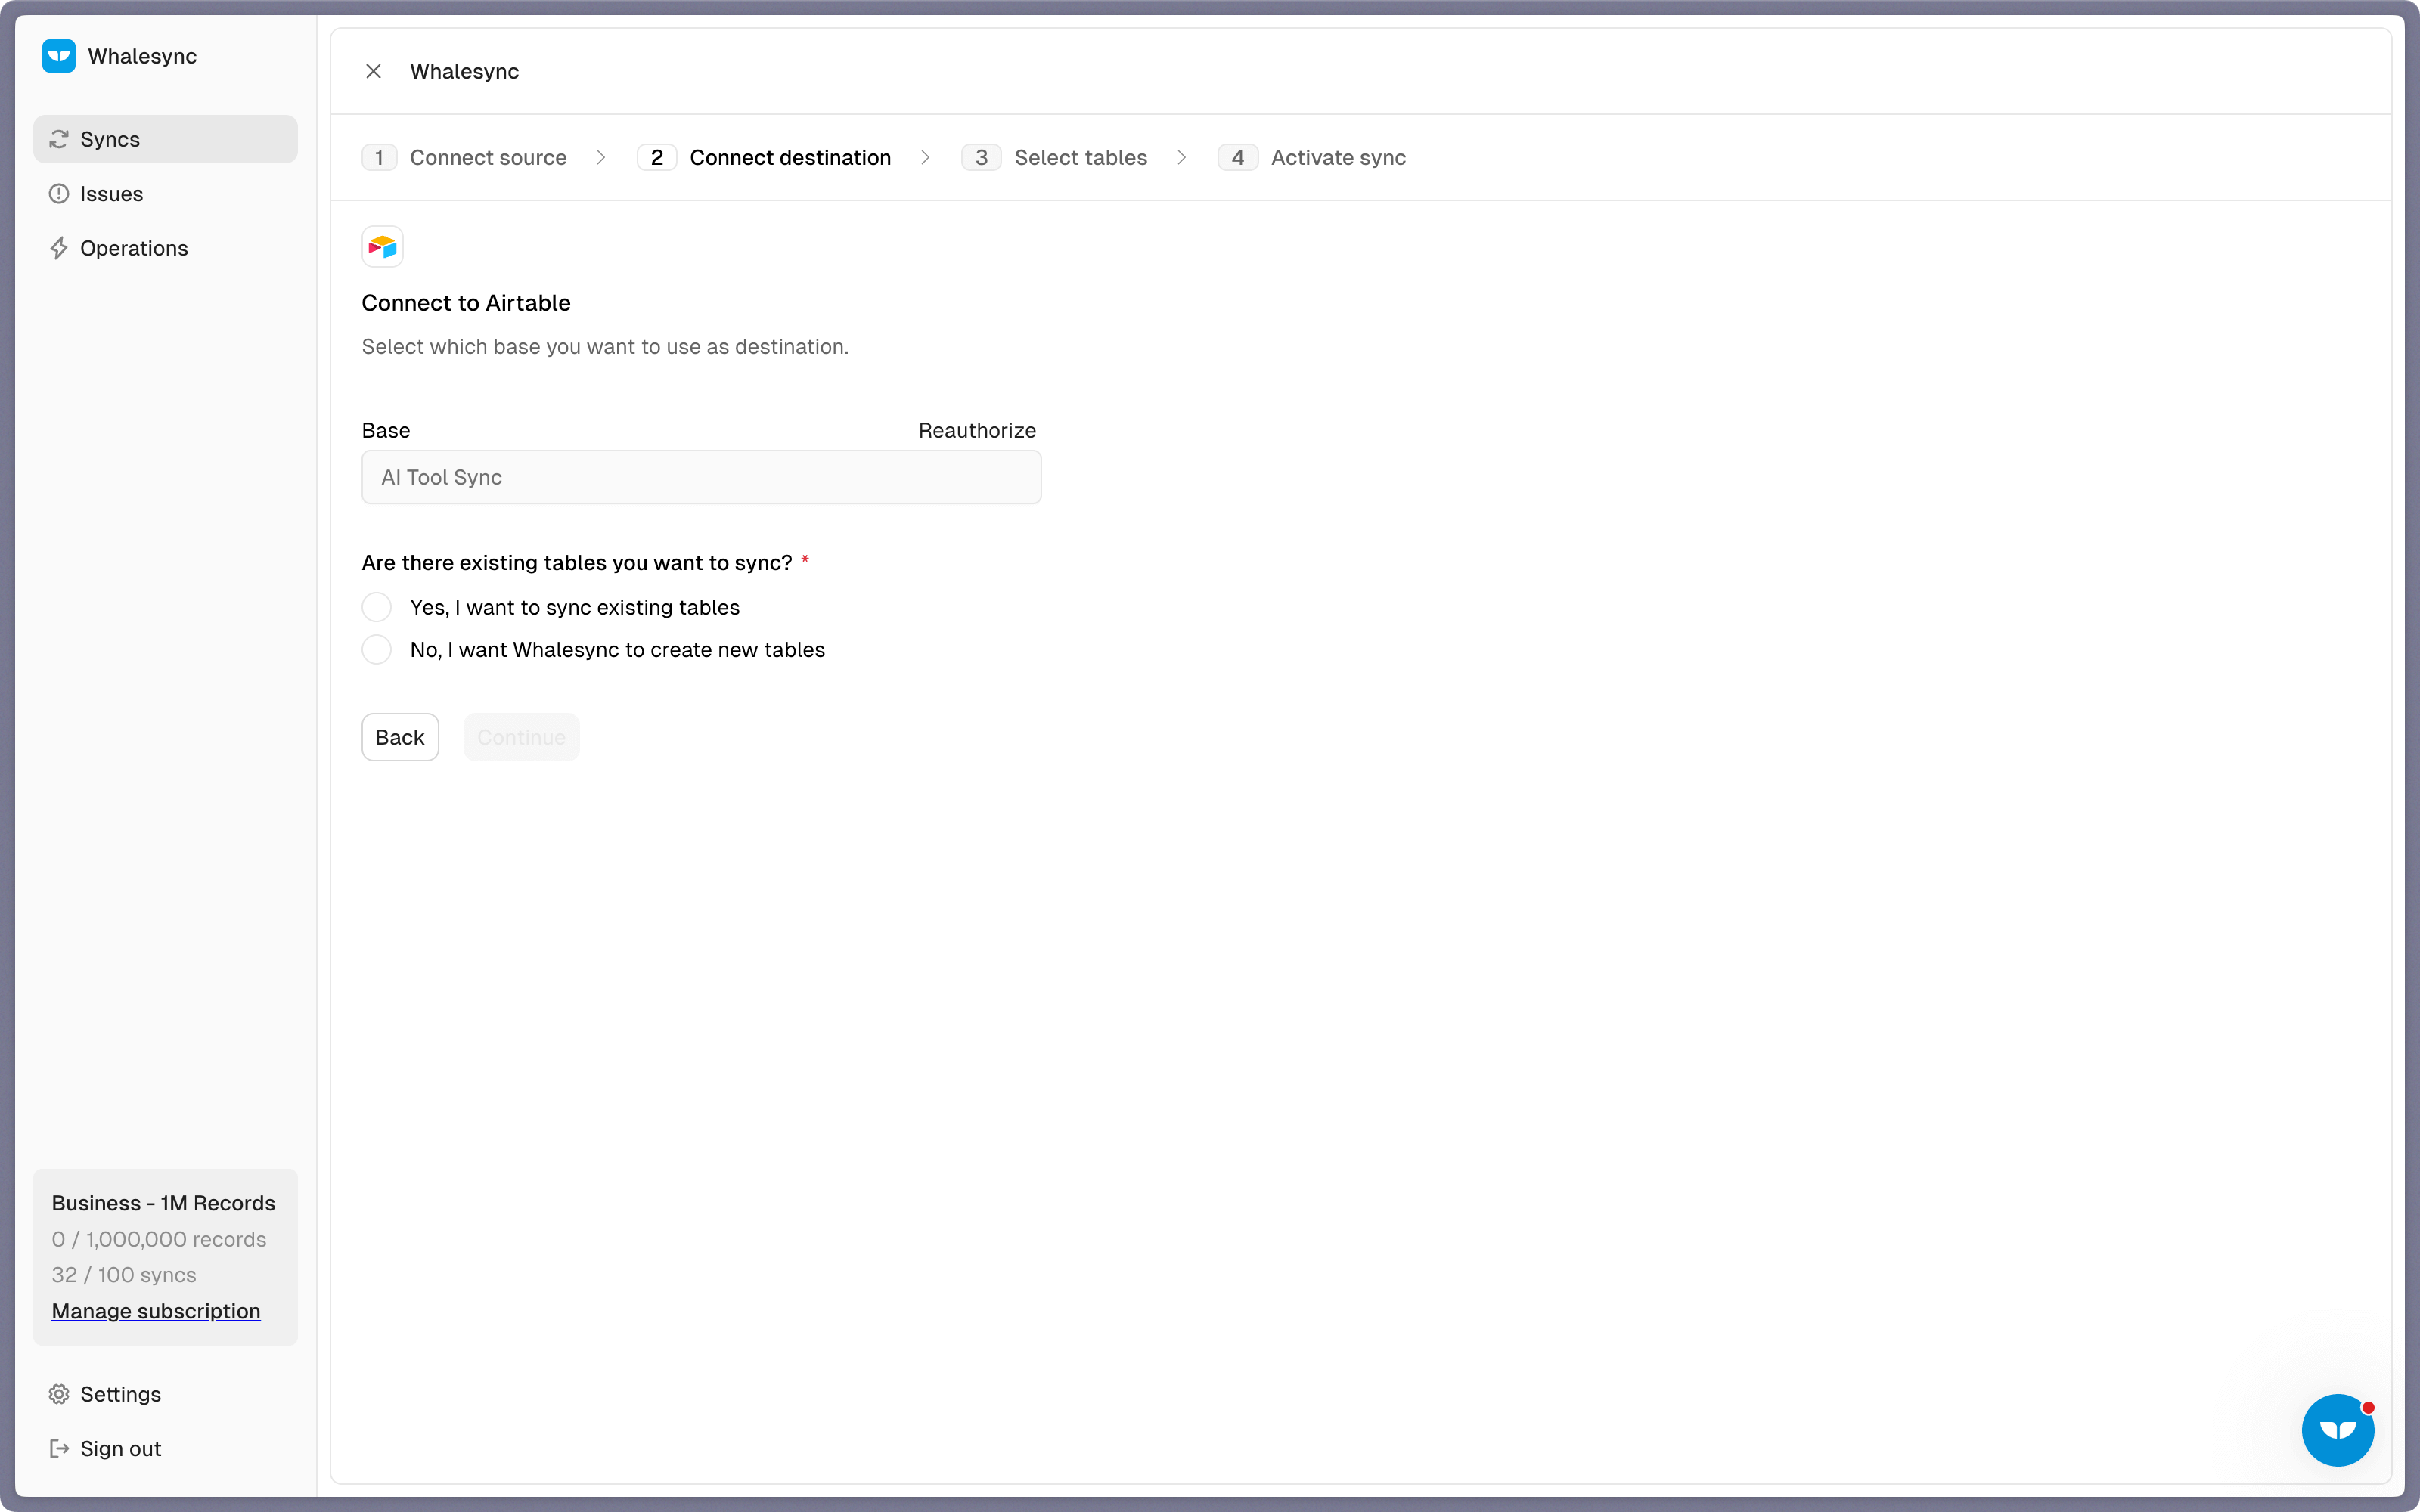The image size is (2420, 1512).
Task: Click the Whalesync logo icon in sidebar
Action: click(x=59, y=56)
